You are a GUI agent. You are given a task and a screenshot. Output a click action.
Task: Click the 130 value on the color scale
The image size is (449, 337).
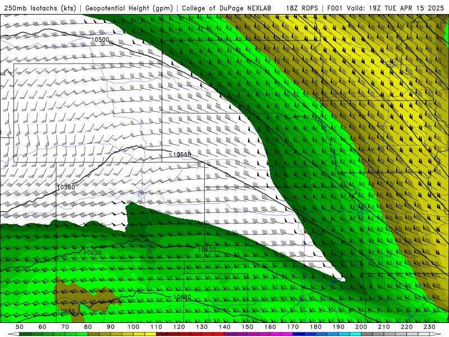click(202, 327)
